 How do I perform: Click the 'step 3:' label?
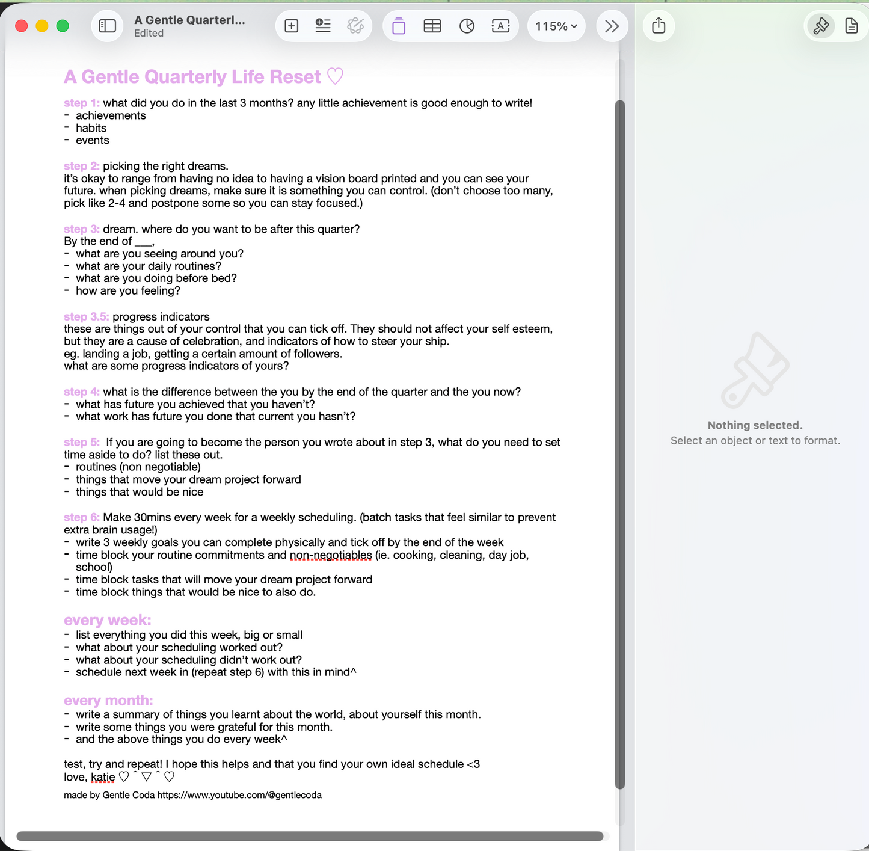click(82, 229)
